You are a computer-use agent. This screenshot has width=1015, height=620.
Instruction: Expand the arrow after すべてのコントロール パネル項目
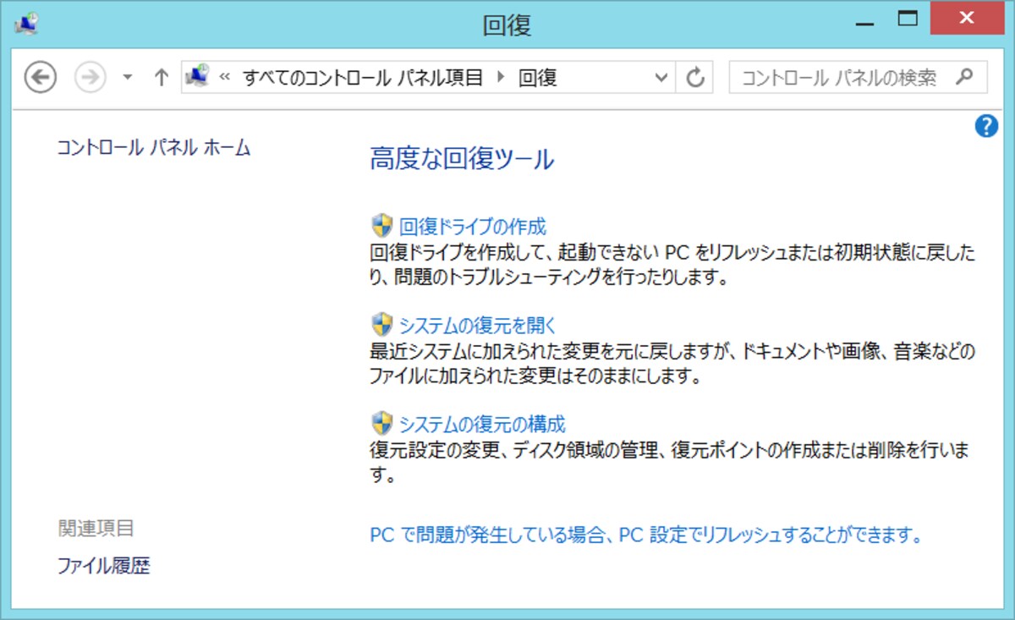tap(500, 78)
